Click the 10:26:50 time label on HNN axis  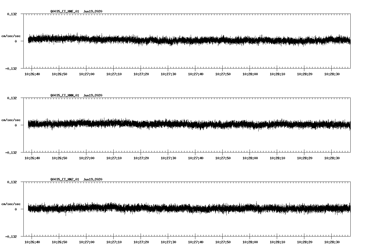coord(59,158)
